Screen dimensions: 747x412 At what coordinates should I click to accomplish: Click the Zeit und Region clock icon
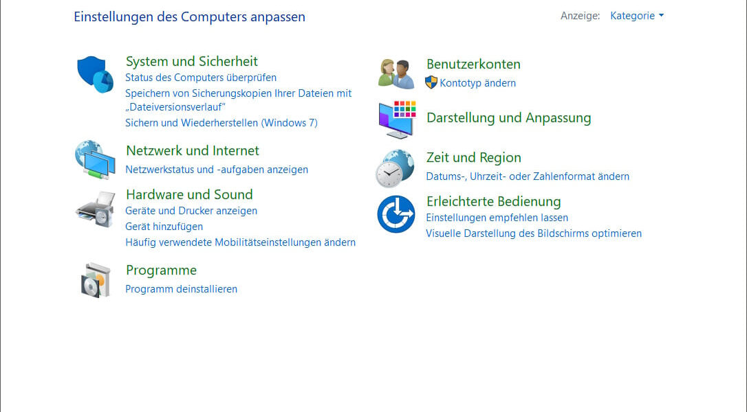click(x=395, y=168)
